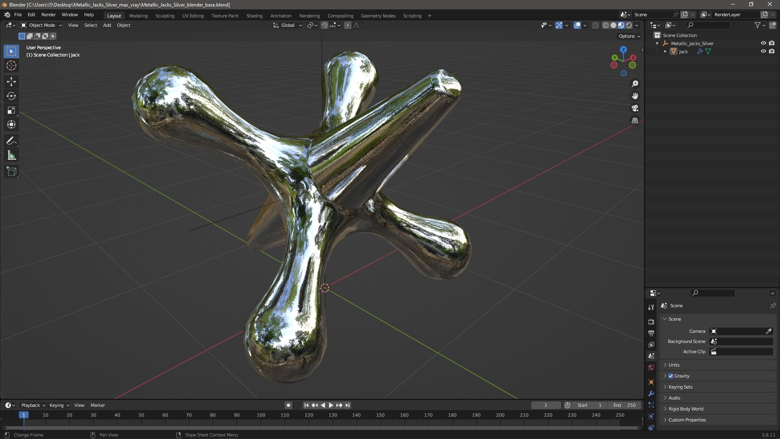The width and height of the screenshot is (780, 439).
Task: Select the Move tool in toolbar
Action: [11, 82]
